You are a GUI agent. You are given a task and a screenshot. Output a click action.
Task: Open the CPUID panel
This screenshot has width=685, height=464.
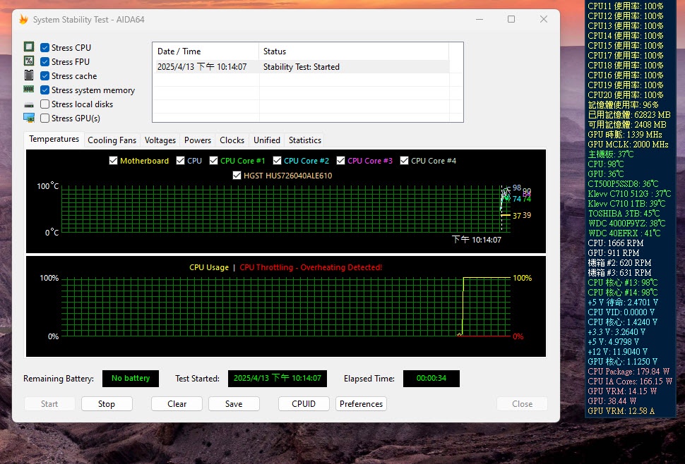pyautogui.click(x=304, y=404)
